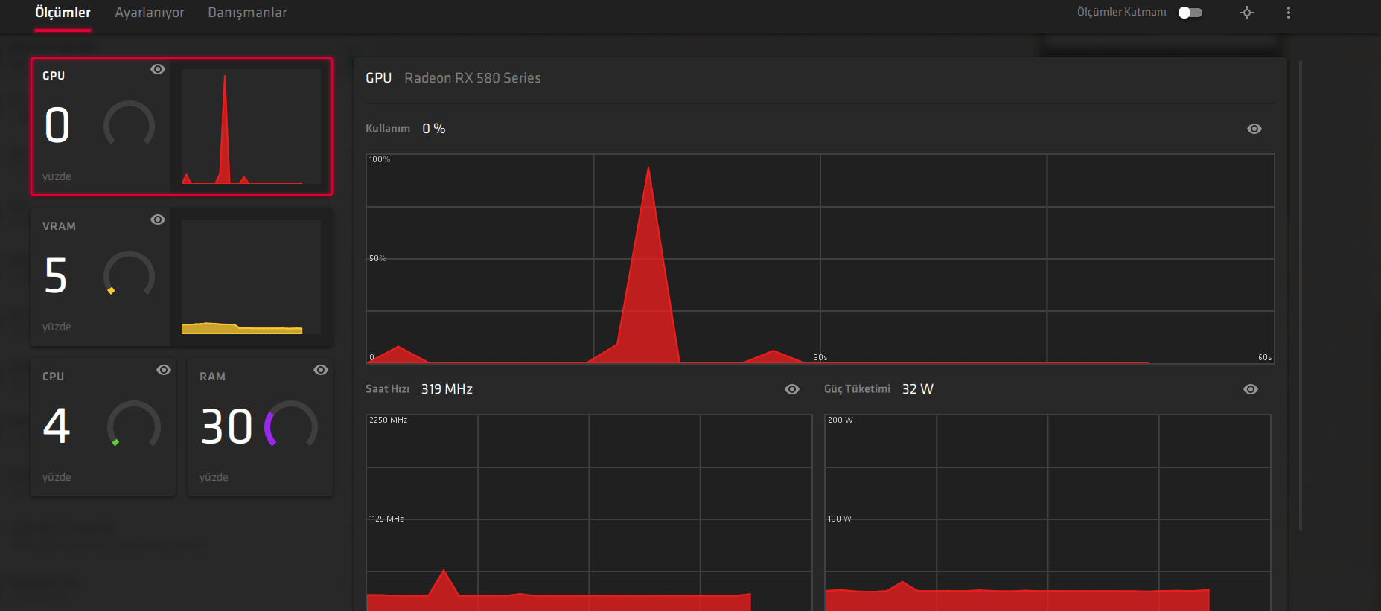This screenshot has height=611, width=1381.
Task: Select the VRAM metric card
Action: pyautogui.click(x=182, y=277)
